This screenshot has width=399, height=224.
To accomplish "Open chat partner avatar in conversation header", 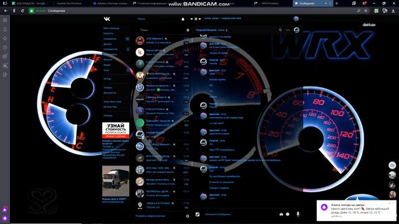I will (297, 30).
